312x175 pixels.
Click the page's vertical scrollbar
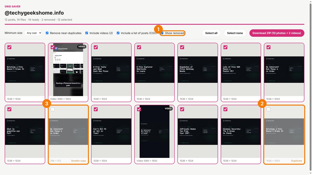(310, 87)
